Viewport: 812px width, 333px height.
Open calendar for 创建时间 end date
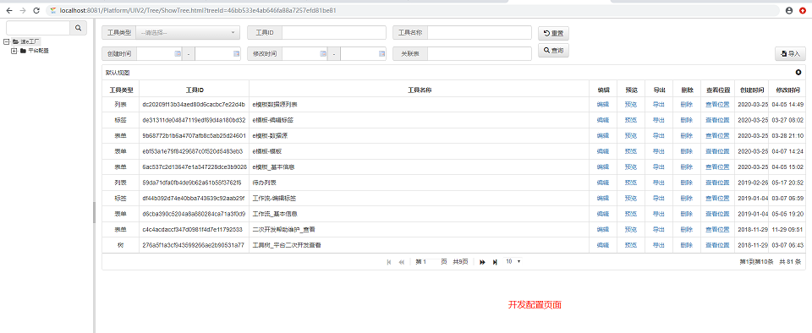237,54
